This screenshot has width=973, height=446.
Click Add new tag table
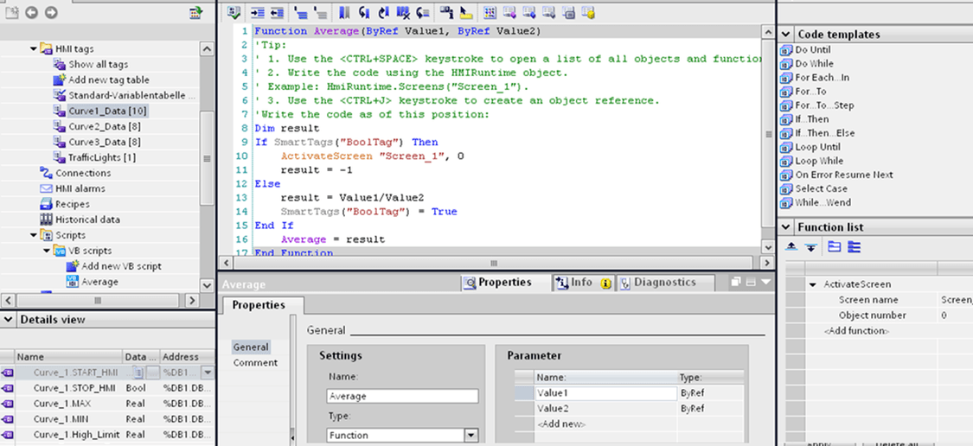coord(109,80)
